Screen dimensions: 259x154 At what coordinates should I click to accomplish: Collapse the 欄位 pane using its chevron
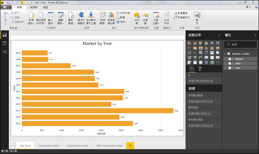pos(255,35)
